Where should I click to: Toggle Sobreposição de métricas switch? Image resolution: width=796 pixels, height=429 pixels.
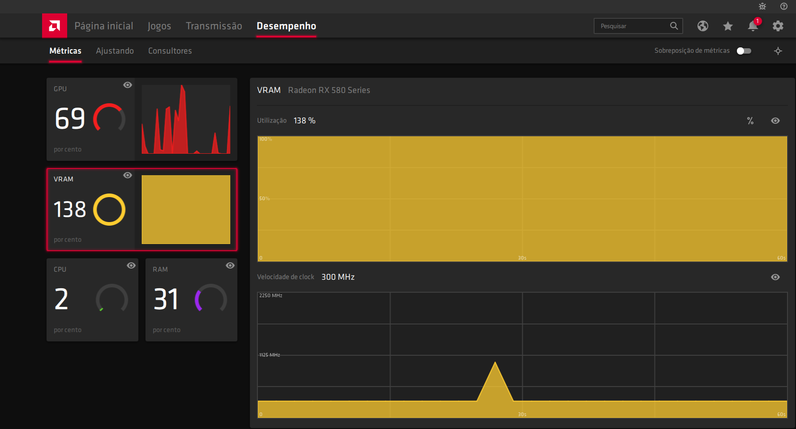point(744,51)
